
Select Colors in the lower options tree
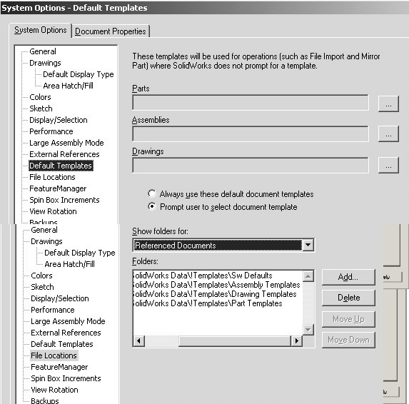[41, 276]
